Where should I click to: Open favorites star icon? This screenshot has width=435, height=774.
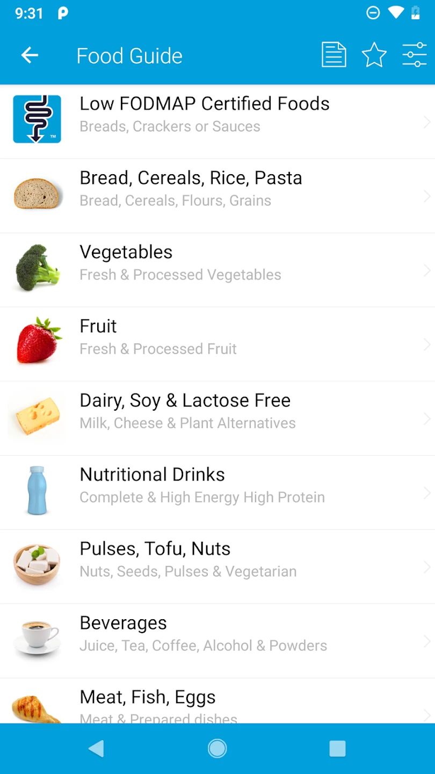pyautogui.click(x=374, y=55)
